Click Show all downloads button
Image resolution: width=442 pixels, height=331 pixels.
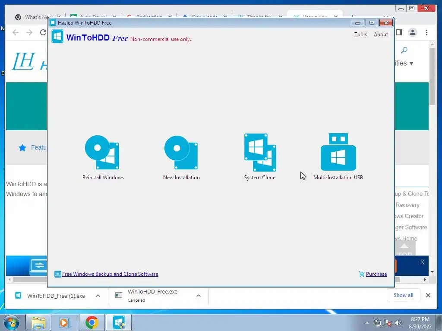(x=404, y=295)
